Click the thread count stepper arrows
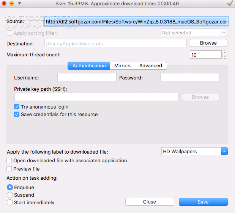235x213 pixels. point(225,55)
